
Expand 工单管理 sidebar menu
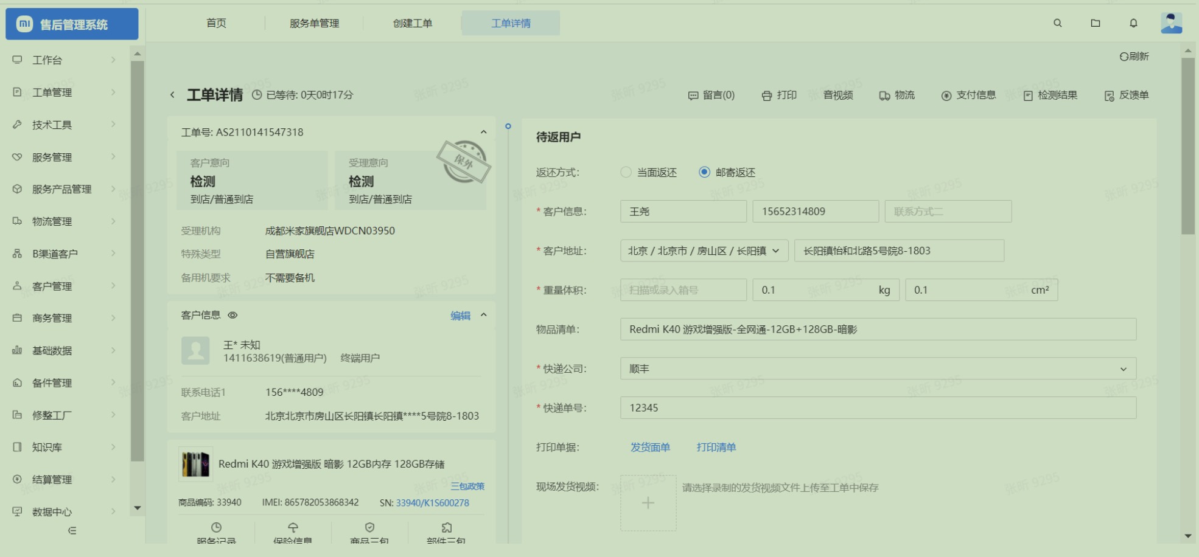(x=65, y=92)
